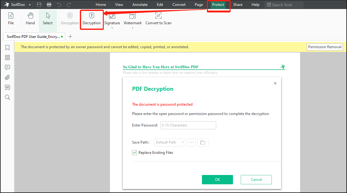Click the Convert to Scan tool

pos(158,19)
